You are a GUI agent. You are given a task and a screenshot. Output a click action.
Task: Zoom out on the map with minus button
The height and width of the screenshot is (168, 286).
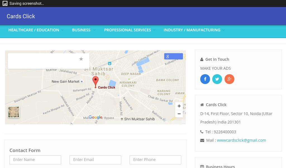pyautogui.click(x=179, y=114)
